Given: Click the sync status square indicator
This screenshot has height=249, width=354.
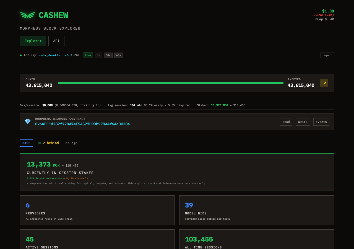Looking at the screenshot, I should coord(40,143).
